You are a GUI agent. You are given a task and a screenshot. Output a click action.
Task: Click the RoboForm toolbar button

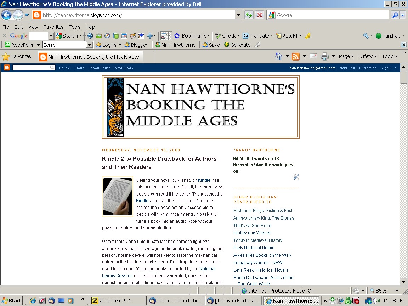[x=20, y=45]
